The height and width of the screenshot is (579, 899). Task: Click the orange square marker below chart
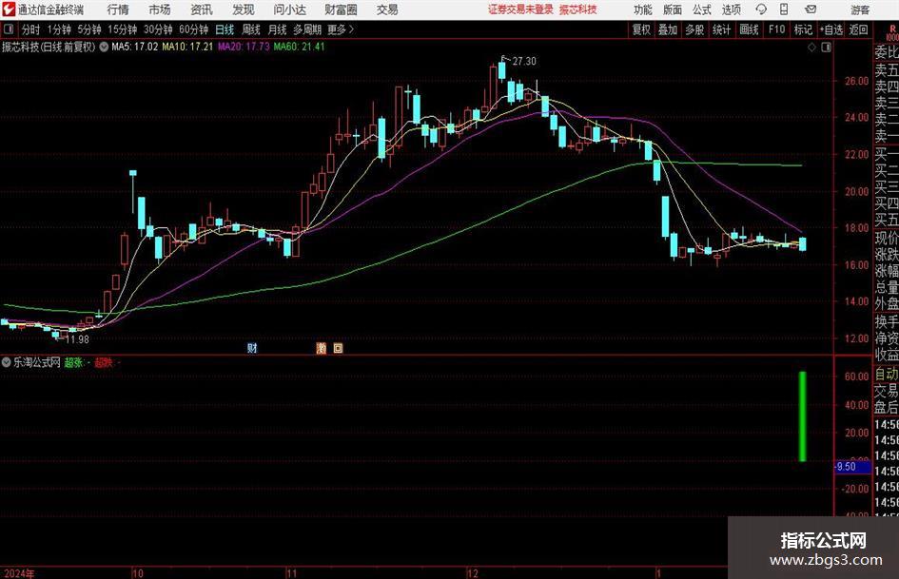coord(339,348)
